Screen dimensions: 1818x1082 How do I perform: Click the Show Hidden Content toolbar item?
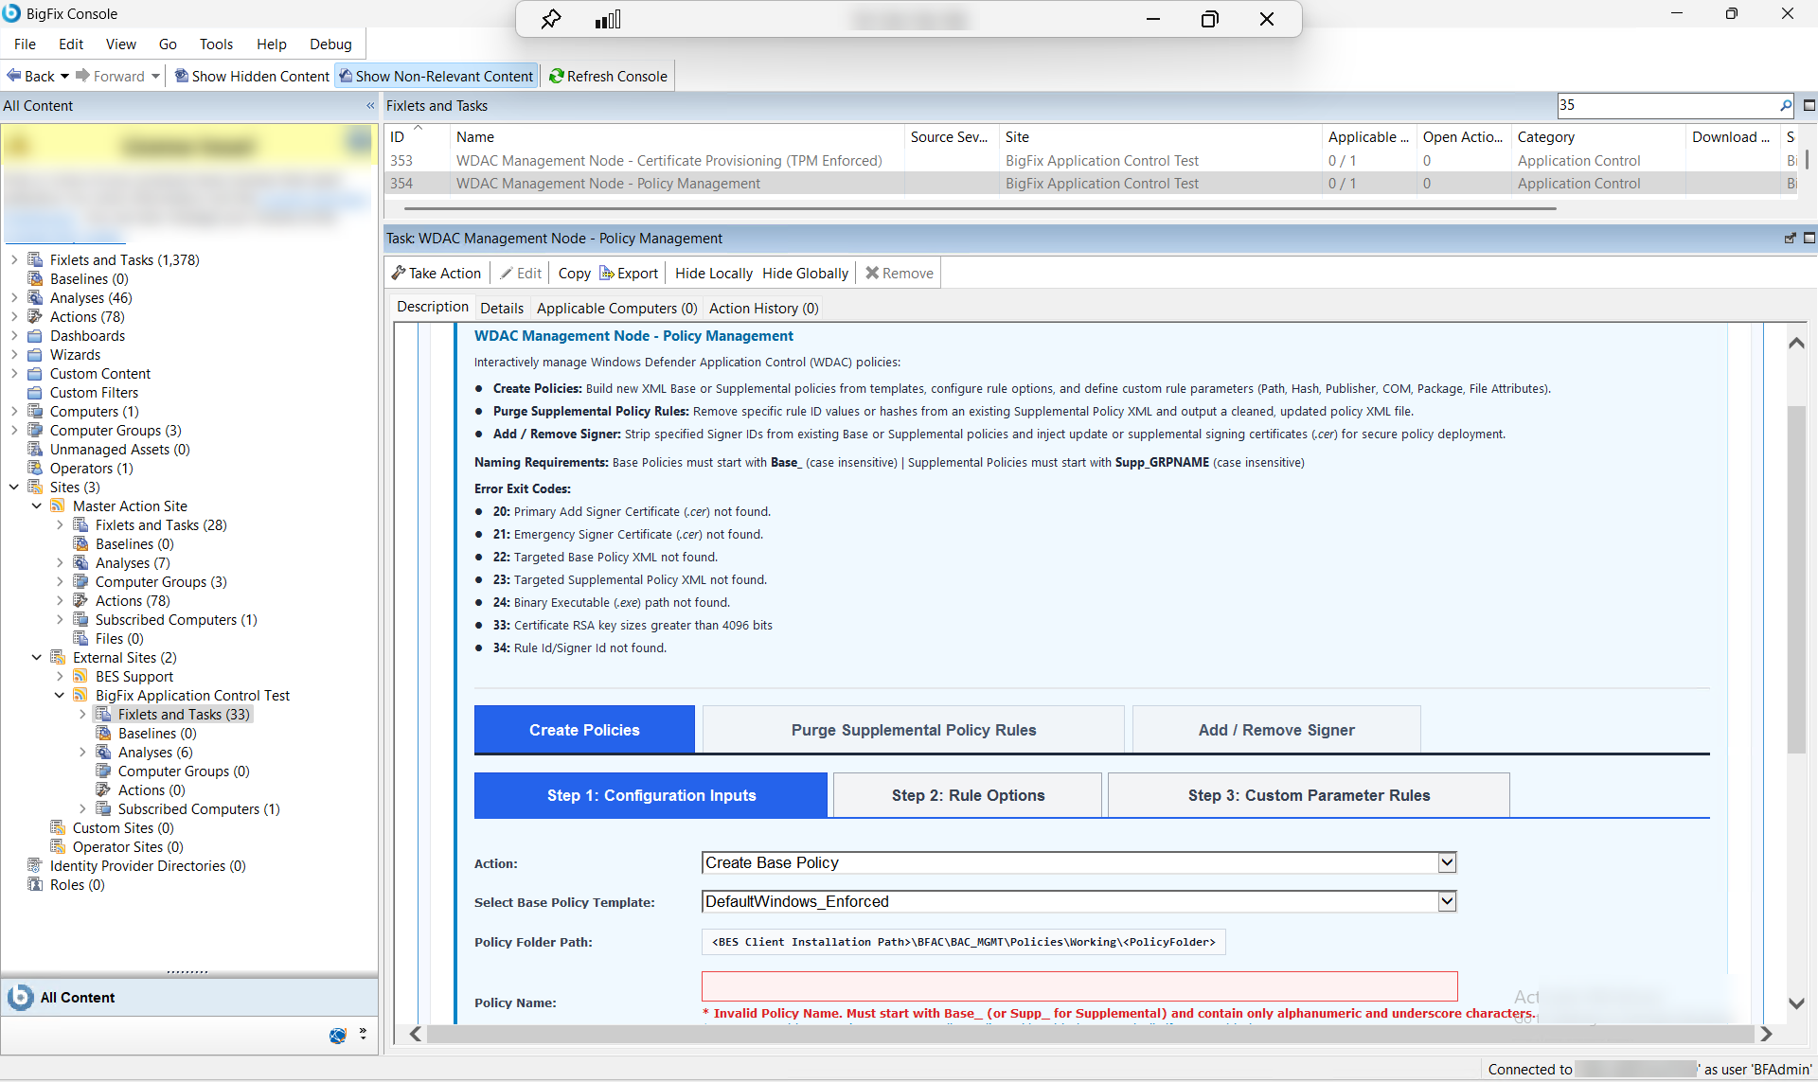click(x=252, y=77)
